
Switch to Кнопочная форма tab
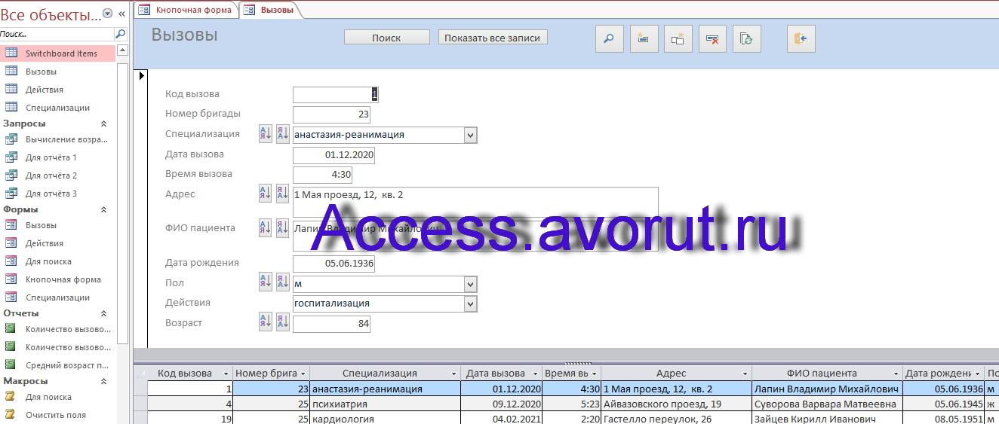pyautogui.click(x=186, y=10)
